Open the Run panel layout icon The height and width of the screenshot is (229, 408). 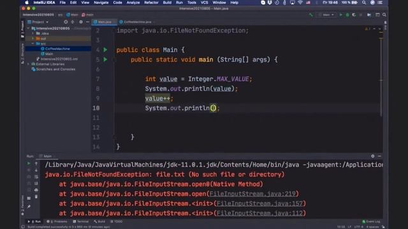[x=29, y=198]
